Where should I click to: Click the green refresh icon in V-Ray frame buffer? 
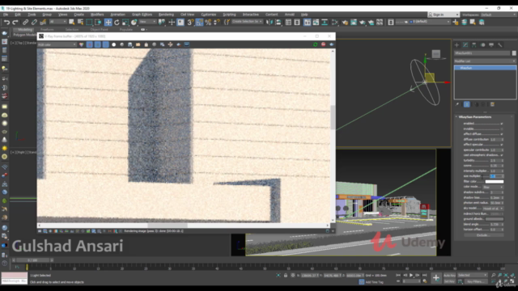(x=315, y=44)
